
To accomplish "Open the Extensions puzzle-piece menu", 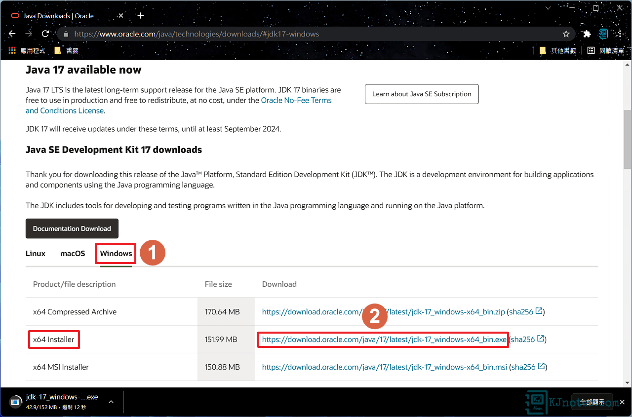I will pos(587,34).
